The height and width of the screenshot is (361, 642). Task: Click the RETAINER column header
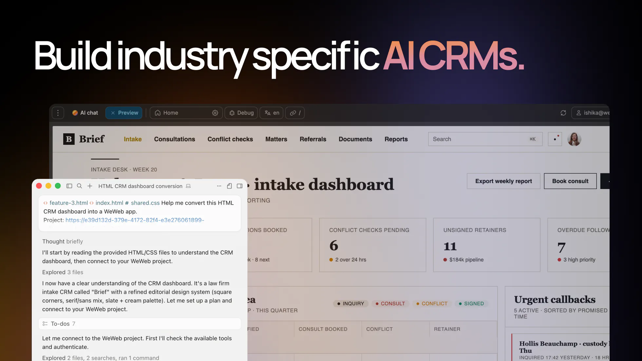[x=447, y=329]
